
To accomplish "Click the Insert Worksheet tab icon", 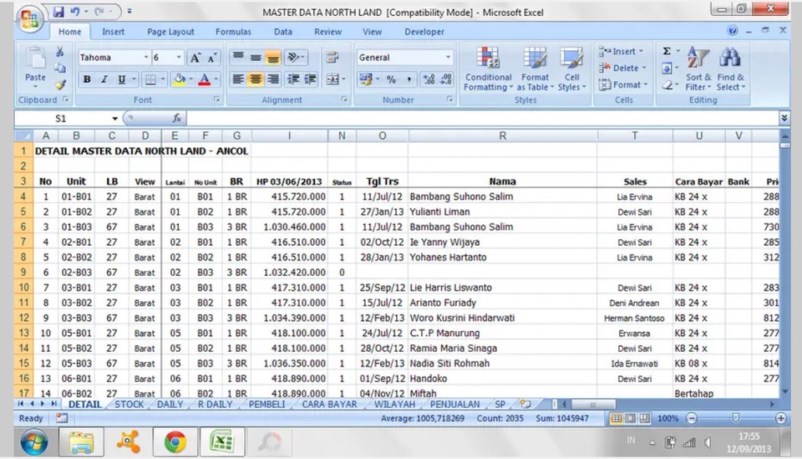I will coord(525,405).
